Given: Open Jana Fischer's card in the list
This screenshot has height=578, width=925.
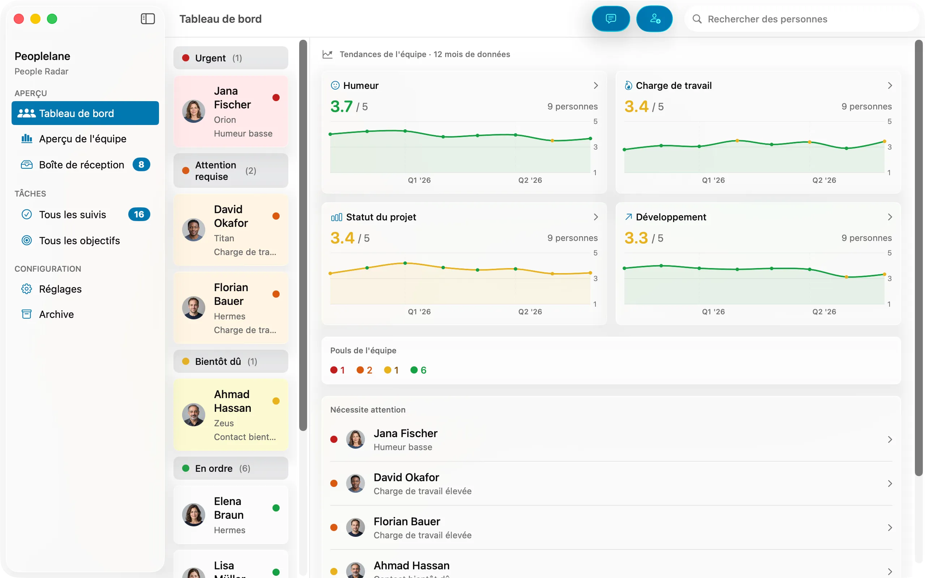Looking at the screenshot, I should (231, 112).
